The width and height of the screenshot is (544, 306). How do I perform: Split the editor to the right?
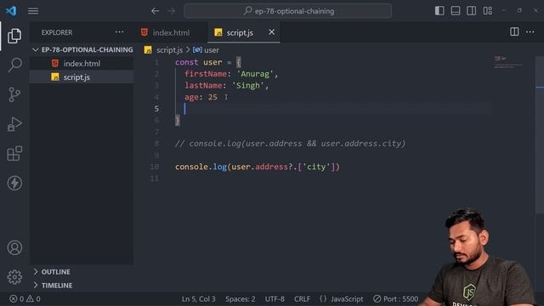(x=514, y=32)
